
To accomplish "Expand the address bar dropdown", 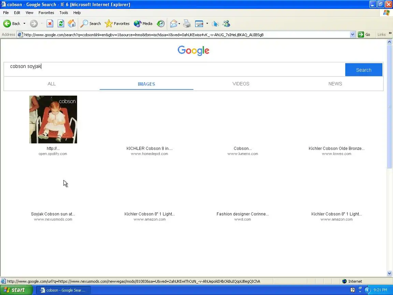I will pyautogui.click(x=352, y=34).
